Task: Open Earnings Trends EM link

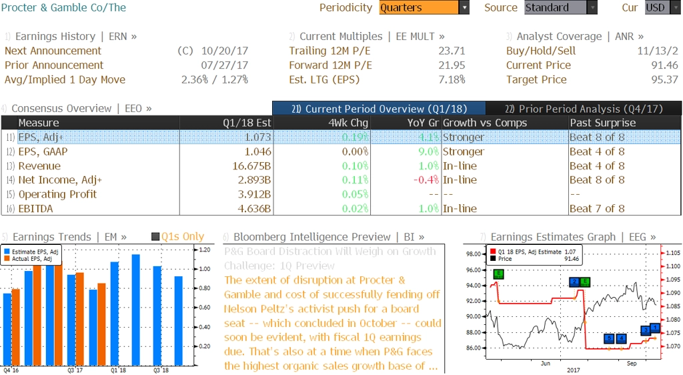Action: (69, 236)
